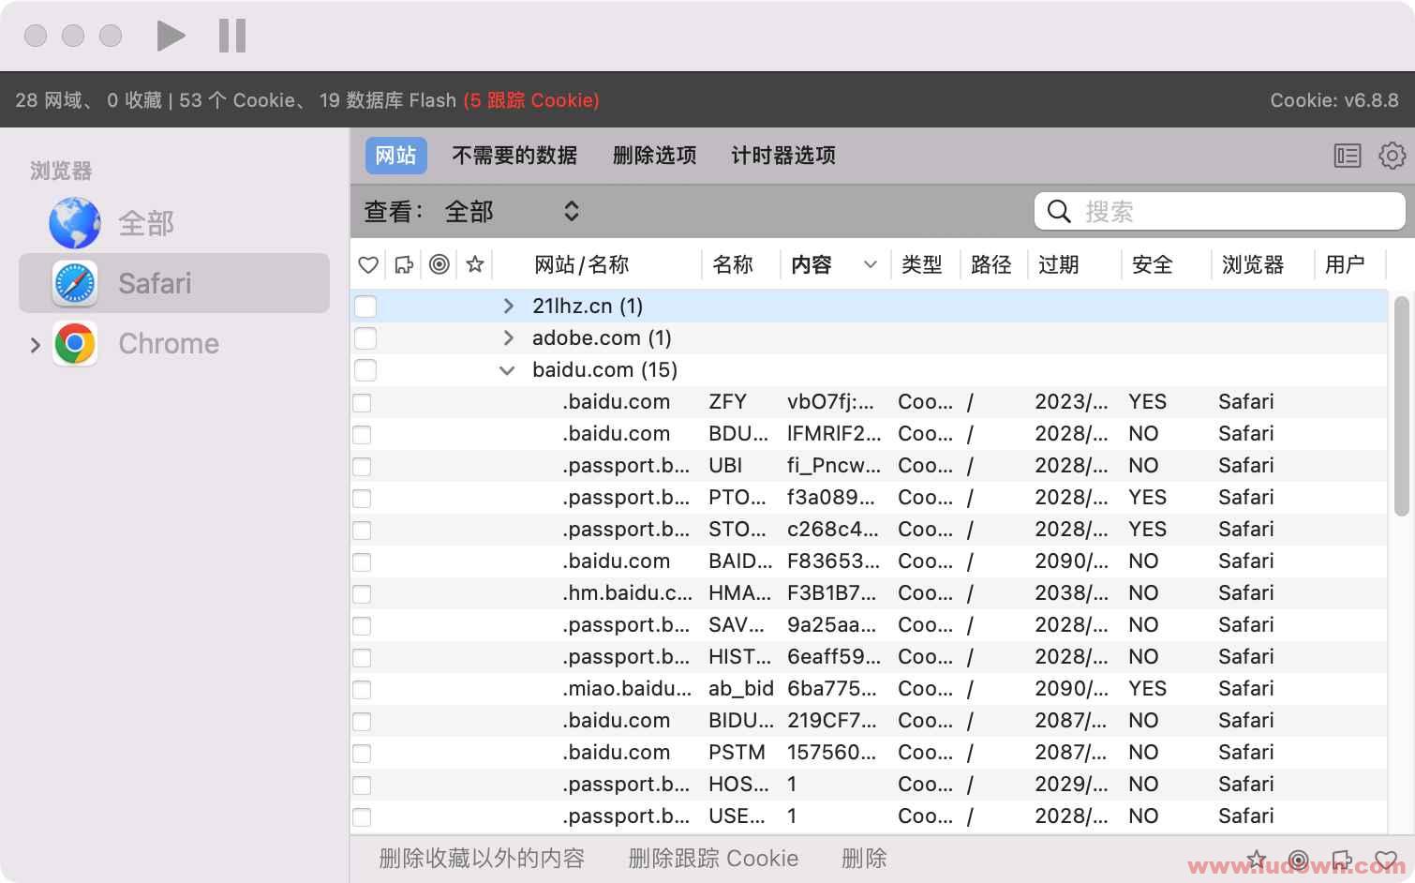Screen dimensions: 1415x883
Task: Click into the 搜索 search field
Action: 1219,211
